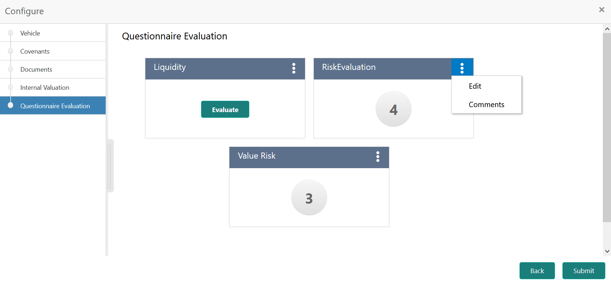The height and width of the screenshot is (287, 611).
Task: Open the RiskEvaluation three-dot menu
Action: coord(462,67)
